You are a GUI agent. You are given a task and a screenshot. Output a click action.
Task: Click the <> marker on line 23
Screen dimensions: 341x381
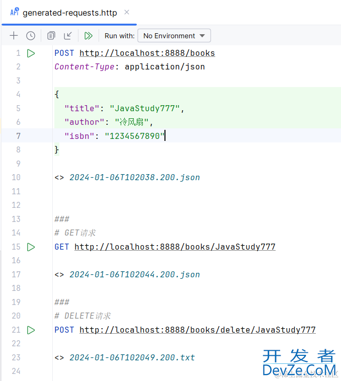(x=59, y=358)
